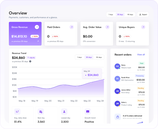Select 7 days in the Overview header
Viewport: 158px width, 129px height.
click(111, 14)
